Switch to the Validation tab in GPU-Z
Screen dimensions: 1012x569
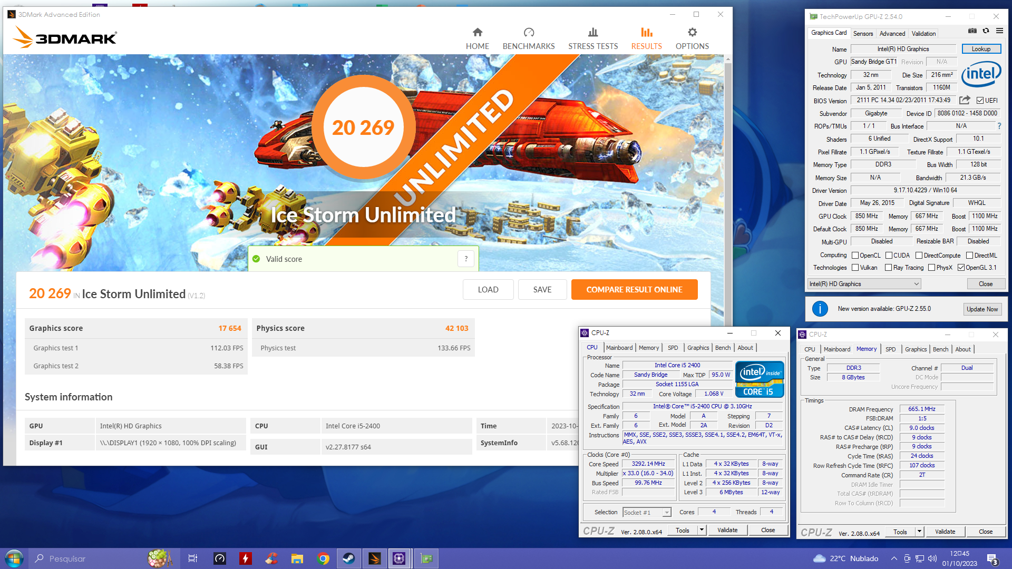[923, 33]
